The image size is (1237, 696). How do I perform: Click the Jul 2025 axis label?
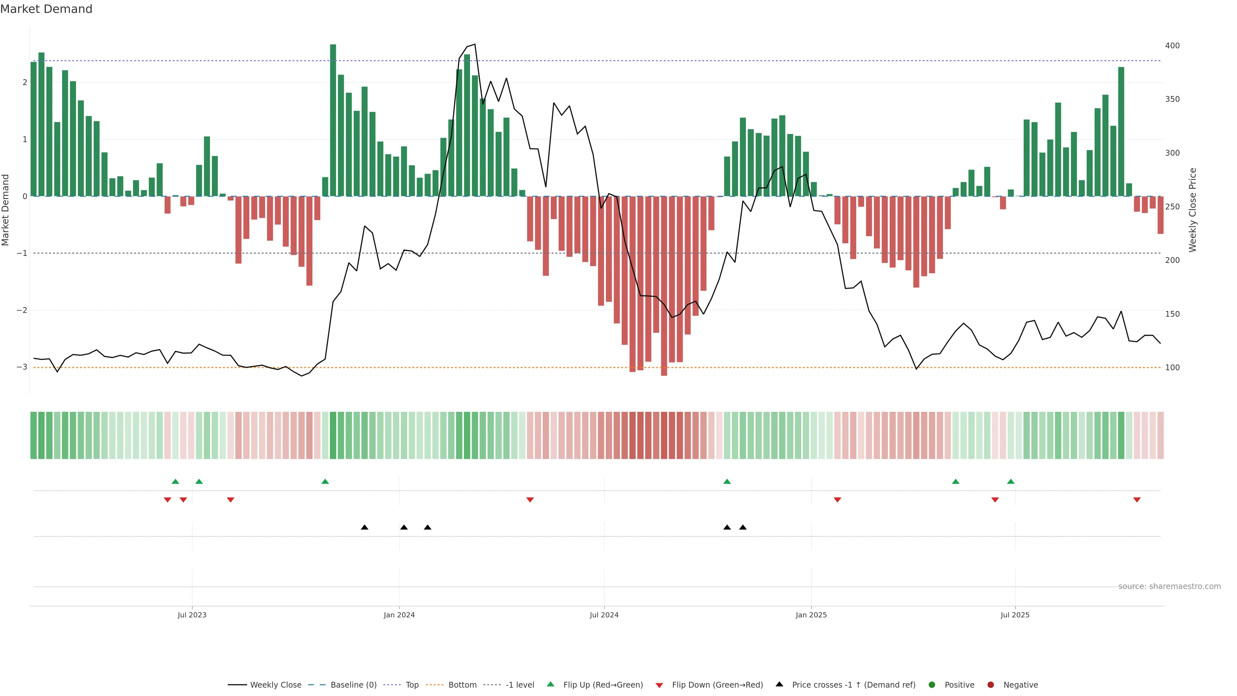pyautogui.click(x=1015, y=615)
